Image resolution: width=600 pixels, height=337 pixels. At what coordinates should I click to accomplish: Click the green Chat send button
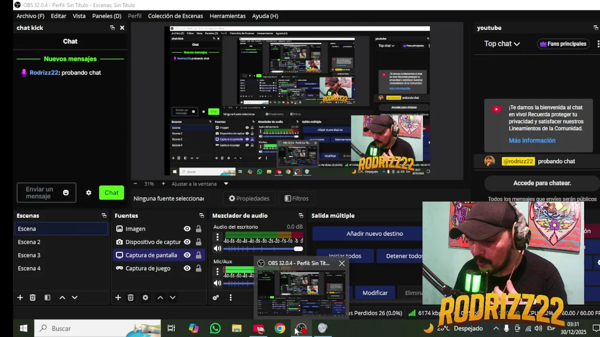112,192
